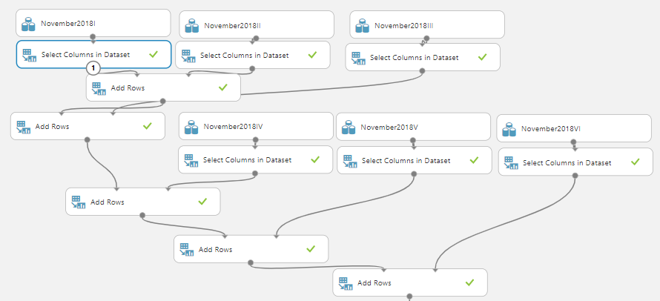Click output port of Select Columns under November2018VI
The image size is (660, 301).
575,176
